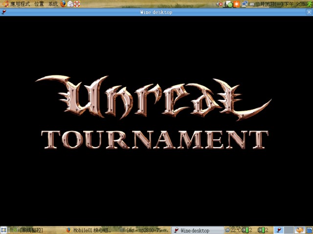Open the orange update notifier icon
The width and height of the screenshot is (313, 234).
(x=237, y=4)
